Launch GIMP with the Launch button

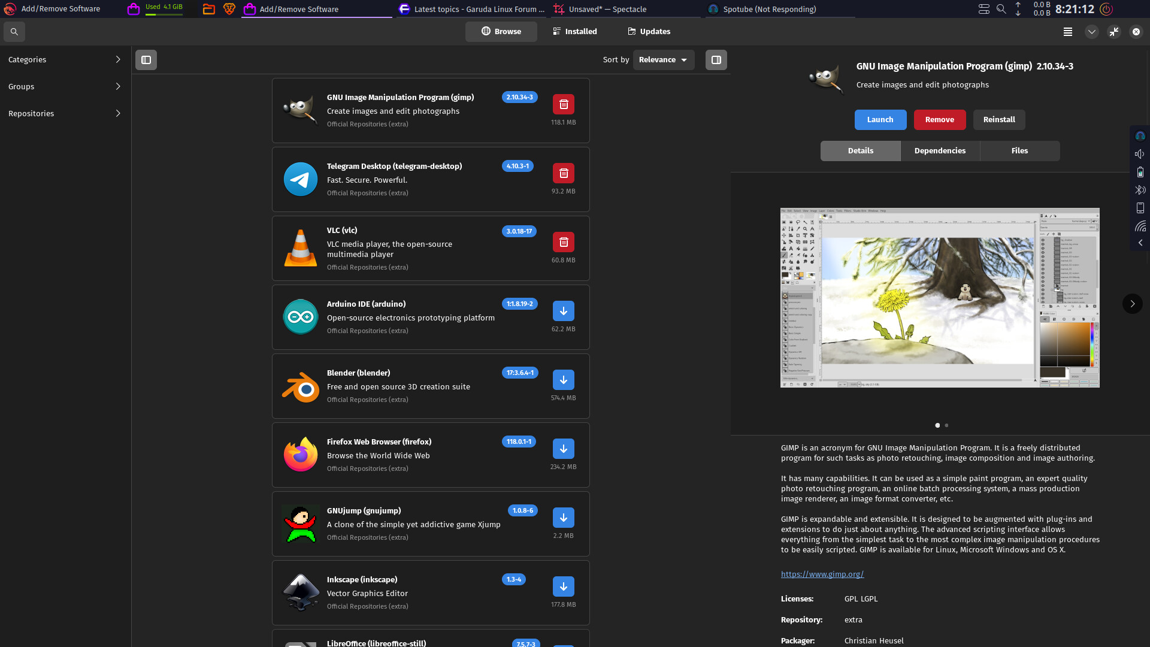click(x=880, y=120)
